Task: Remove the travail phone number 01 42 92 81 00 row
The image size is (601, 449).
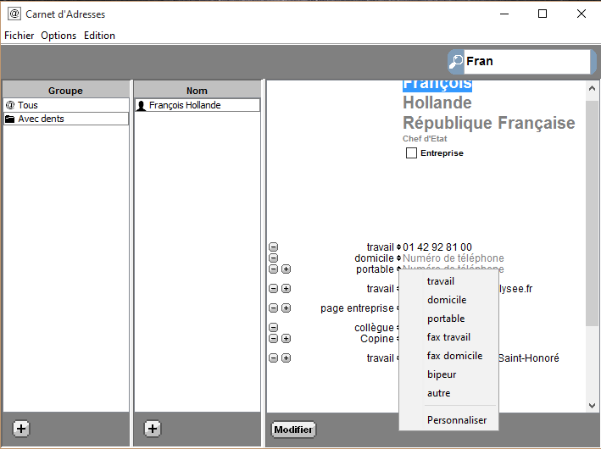Action: [273, 247]
